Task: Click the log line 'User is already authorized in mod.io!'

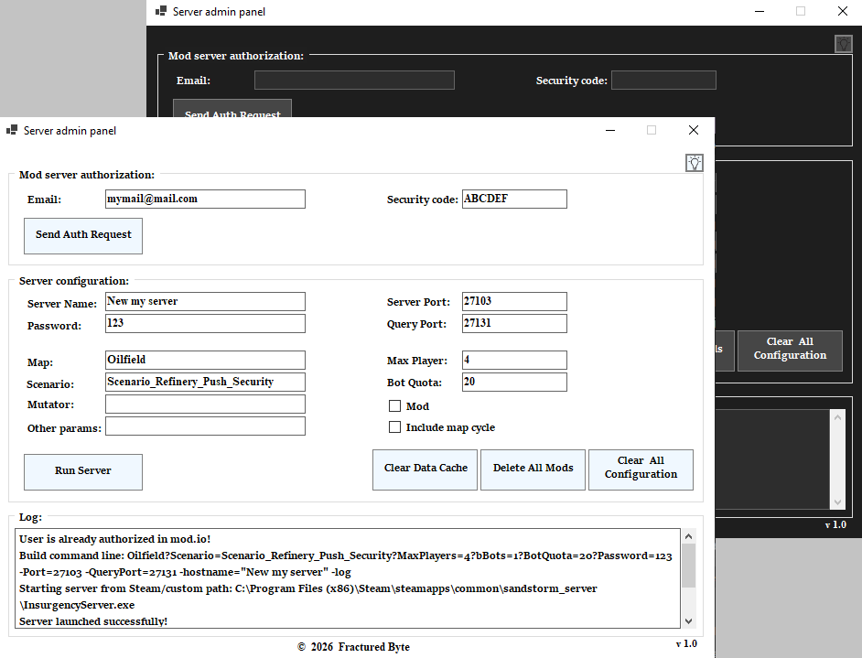Action: coord(115,539)
